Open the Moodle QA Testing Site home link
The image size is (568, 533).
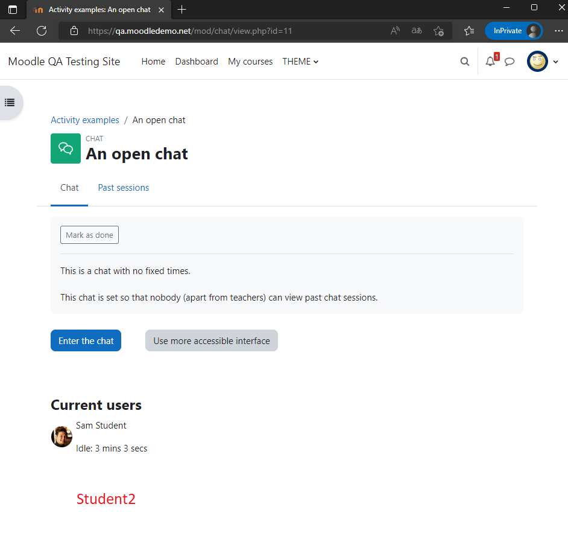tap(64, 62)
